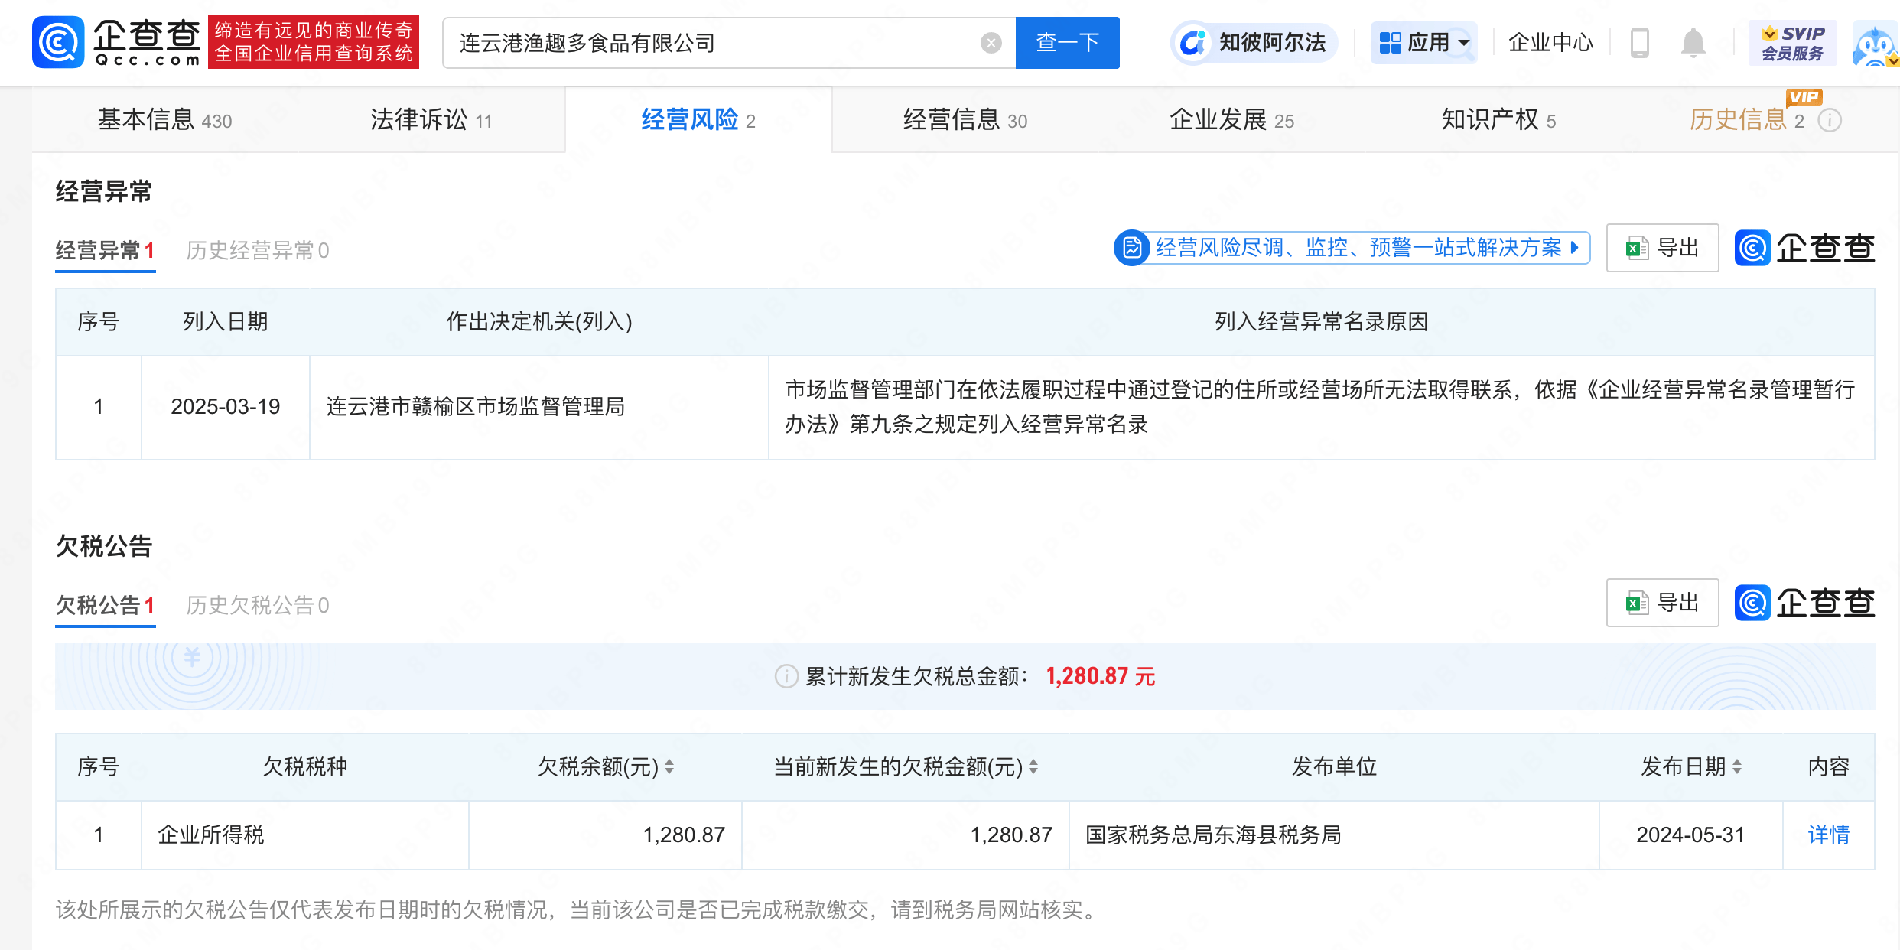
Task: Click slogan banner 缔造有远见的商业传奇
Action: coord(314,42)
